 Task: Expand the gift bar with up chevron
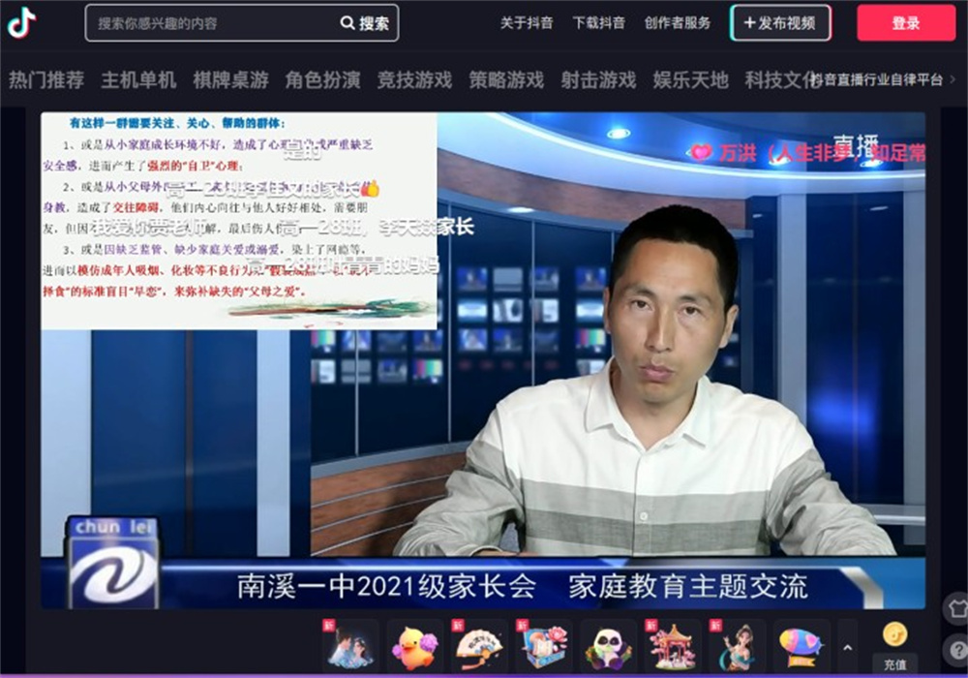[848, 647]
